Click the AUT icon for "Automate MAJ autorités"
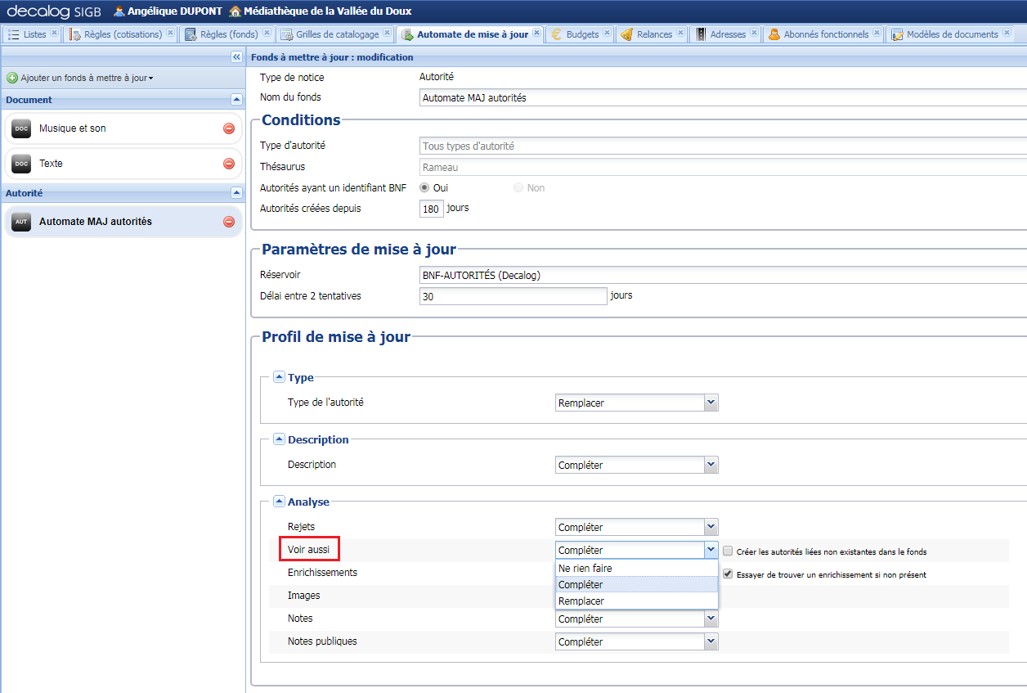Screen dimensions: 1027x693 [x=20, y=221]
